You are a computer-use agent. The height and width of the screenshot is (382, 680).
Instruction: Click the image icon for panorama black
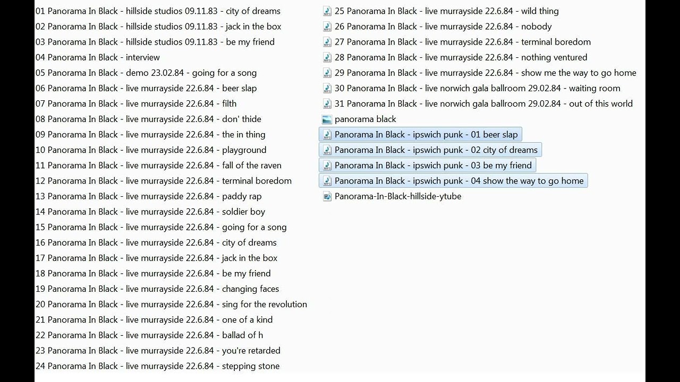click(x=327, y=119)
